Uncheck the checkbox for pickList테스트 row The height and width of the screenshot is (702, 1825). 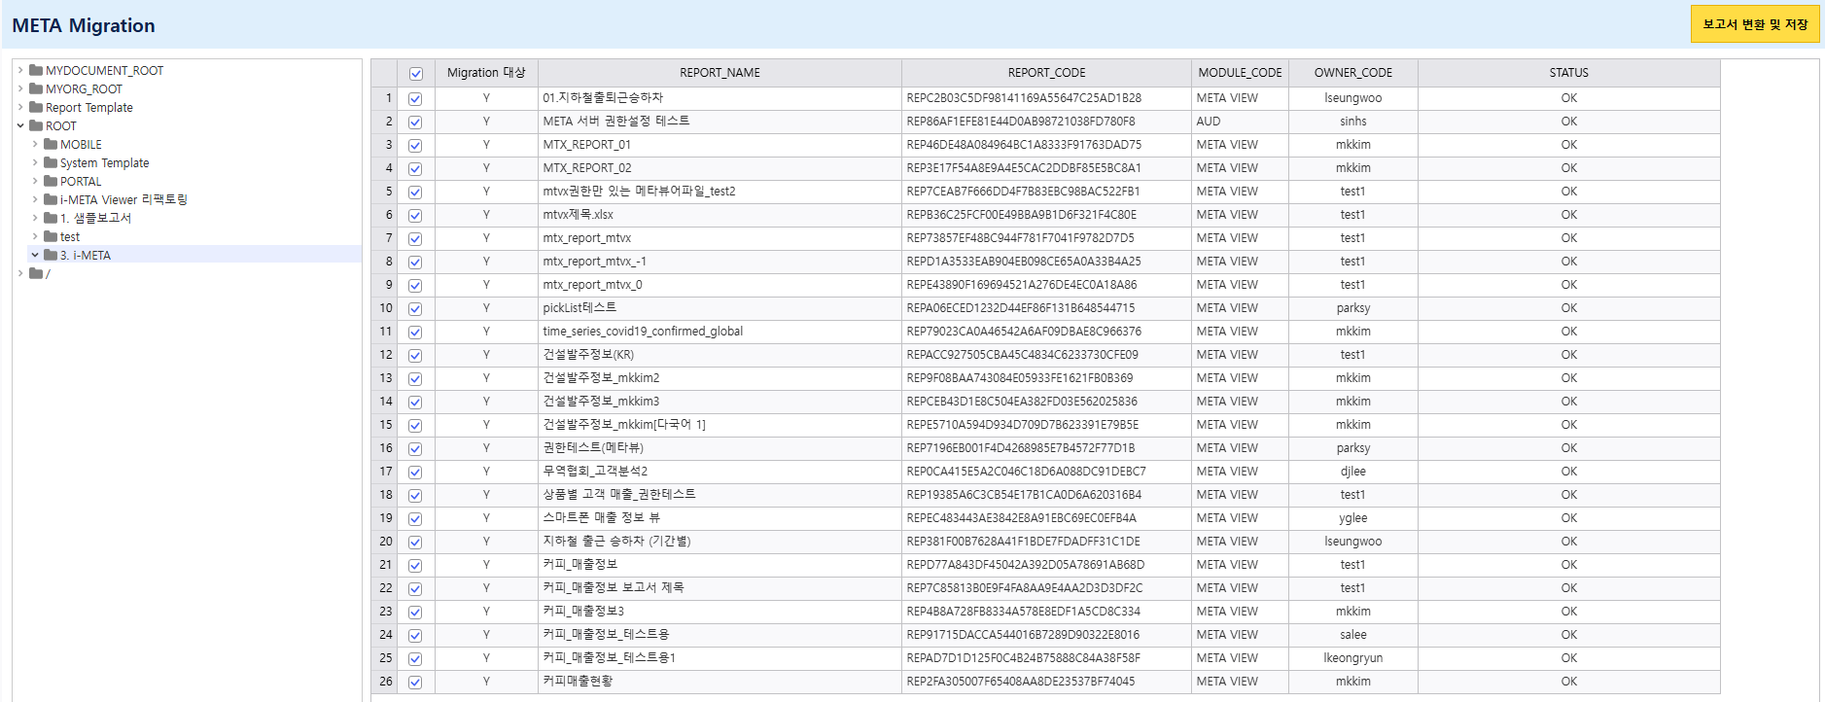coord(415,309)
